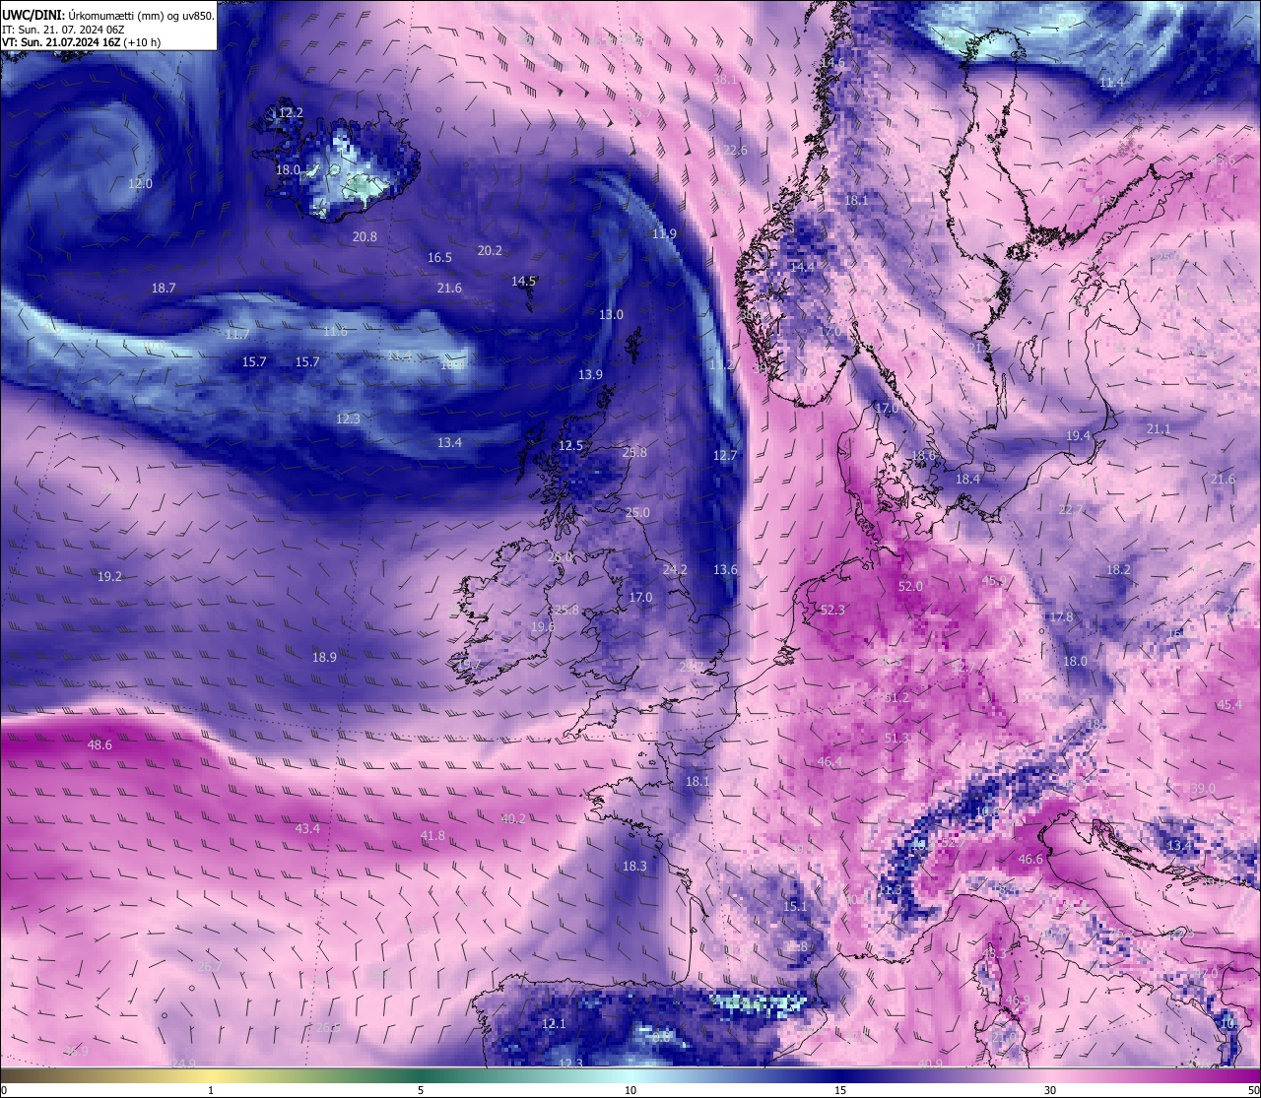Click the 52.0 value over northern Germany
1261x1098 pixels.
pyautogui.click(x=910, y=587)
